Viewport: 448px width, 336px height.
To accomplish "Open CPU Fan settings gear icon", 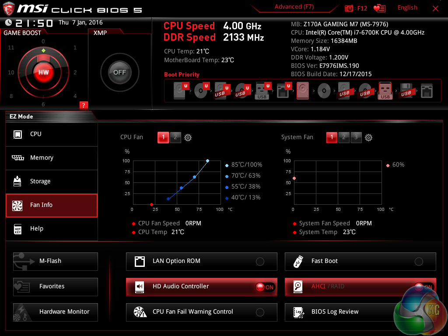I will click(x=188, y=138).
